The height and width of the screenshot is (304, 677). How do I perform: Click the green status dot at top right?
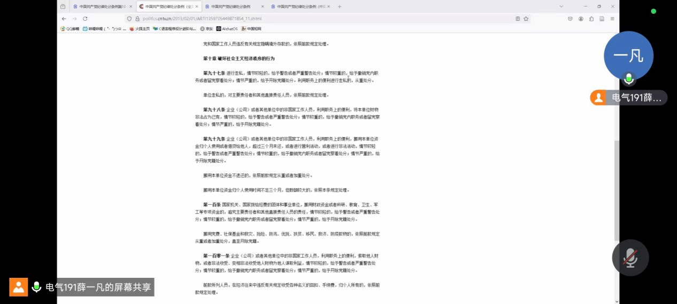coord(653,11)
